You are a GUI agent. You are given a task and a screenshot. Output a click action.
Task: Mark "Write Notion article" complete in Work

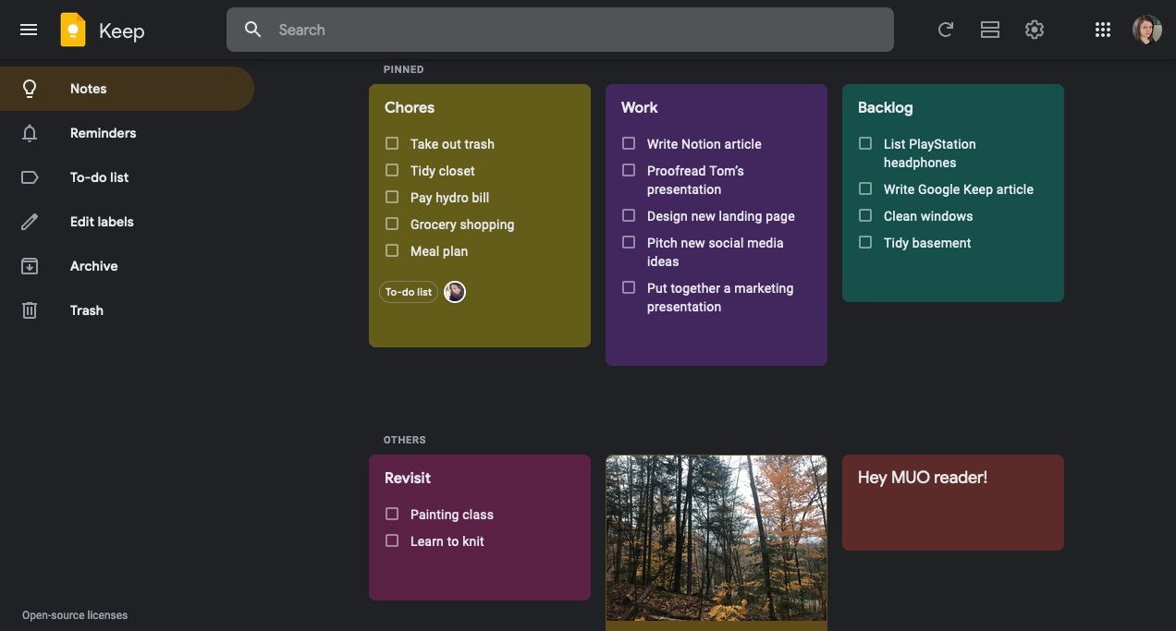pyautogui.click(x=629, y=143)
